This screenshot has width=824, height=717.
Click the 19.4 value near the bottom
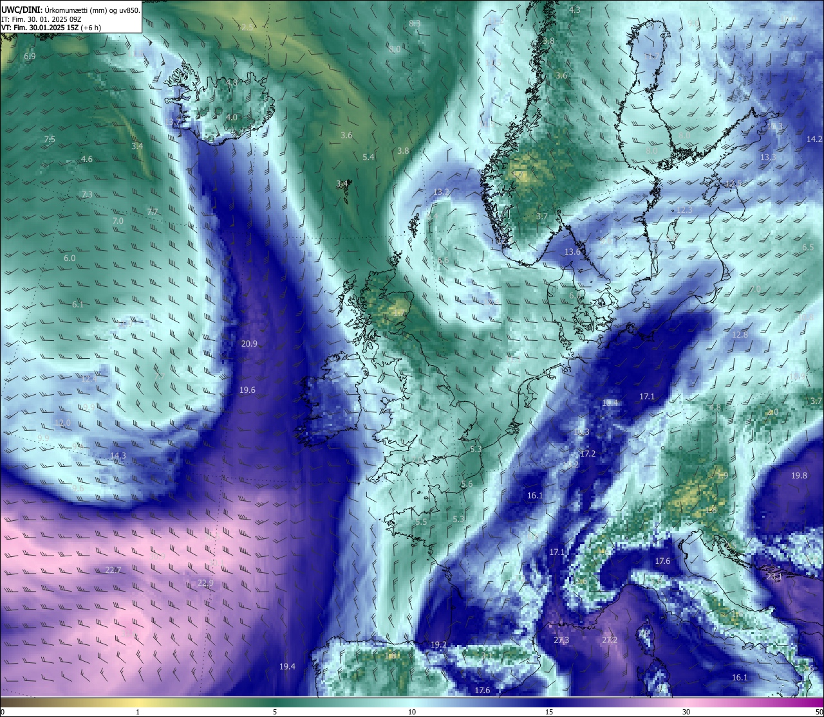pyautogui.click(x=287, y=667)
